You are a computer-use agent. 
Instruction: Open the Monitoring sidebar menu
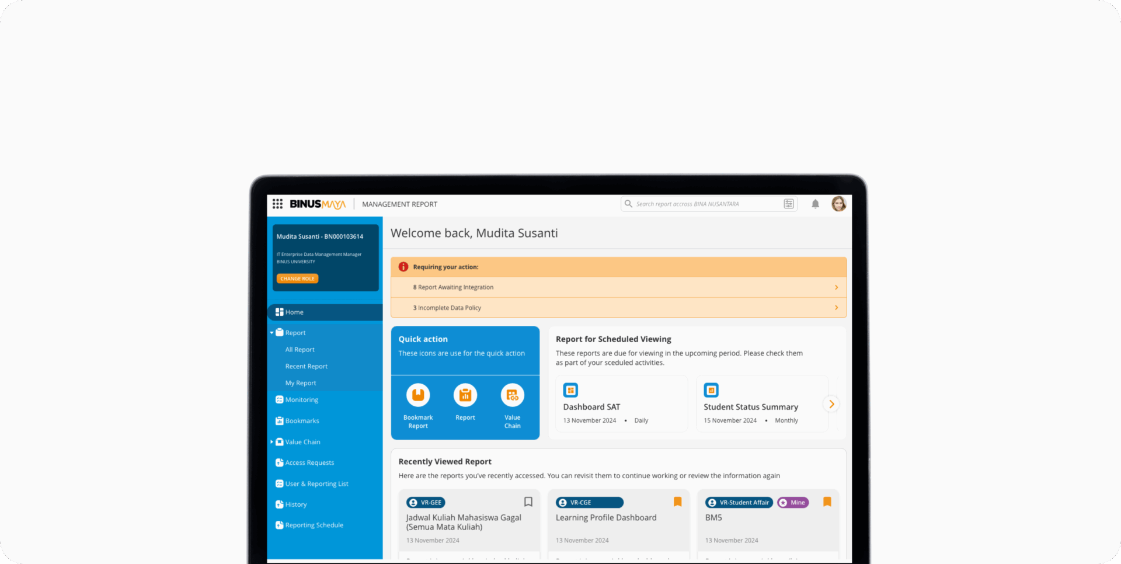[301, 400]
